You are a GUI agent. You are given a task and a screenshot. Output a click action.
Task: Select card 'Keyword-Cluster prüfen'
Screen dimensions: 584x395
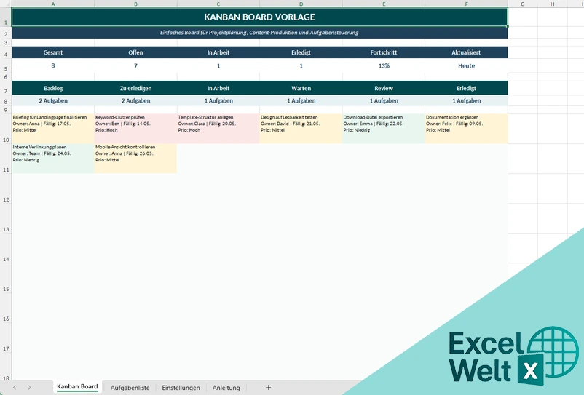pos(135,129)
